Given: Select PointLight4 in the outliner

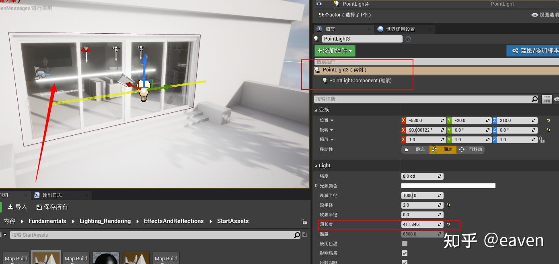Looking at the screenshot, I should [356, 4].
